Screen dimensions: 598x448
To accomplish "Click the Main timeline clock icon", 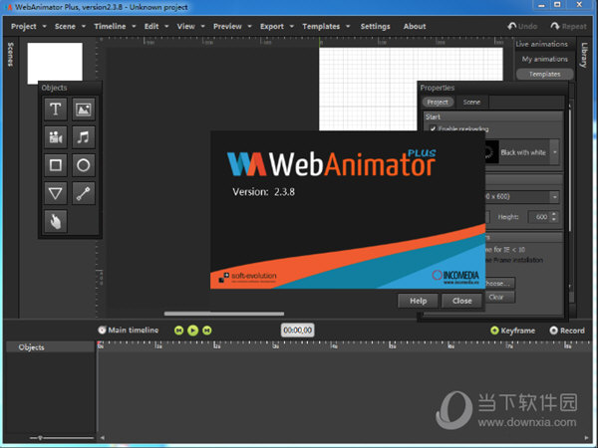I will pos(102,330).
